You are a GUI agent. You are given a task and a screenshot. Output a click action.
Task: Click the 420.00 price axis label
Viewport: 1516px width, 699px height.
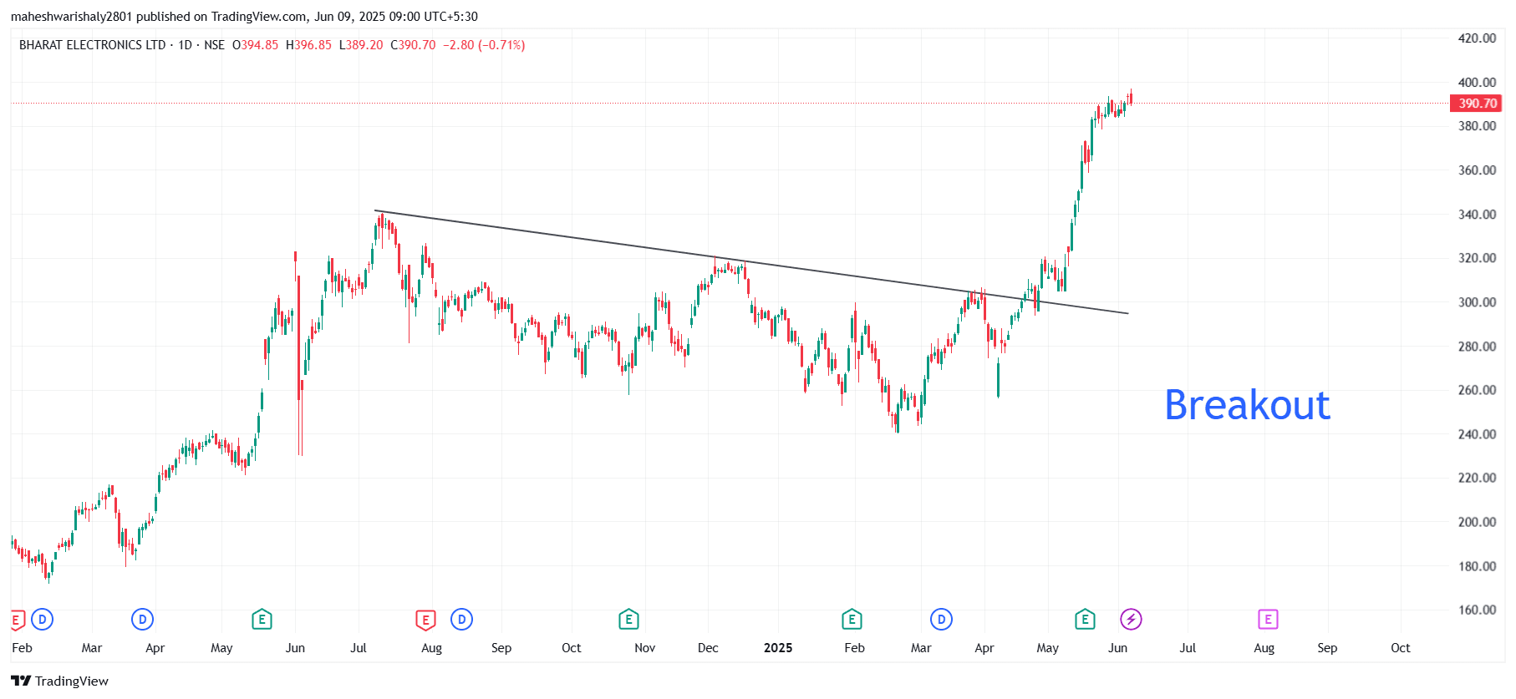[x=1477, y=38]
